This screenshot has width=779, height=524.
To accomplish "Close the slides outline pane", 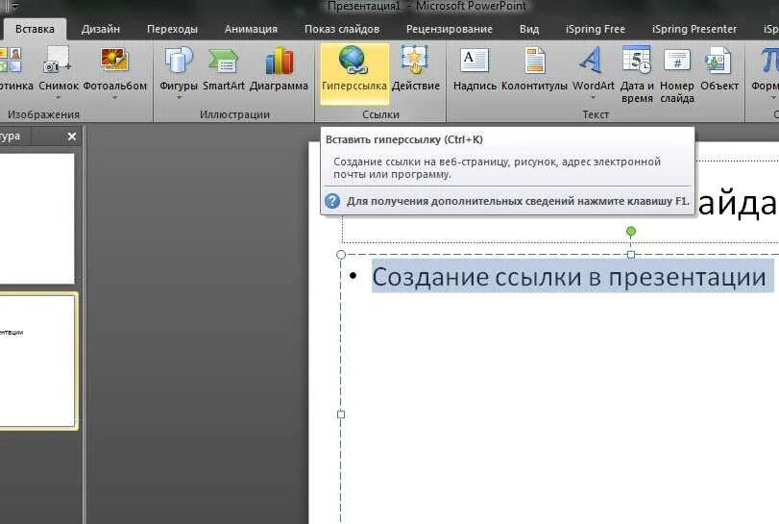I will (72, 137).
